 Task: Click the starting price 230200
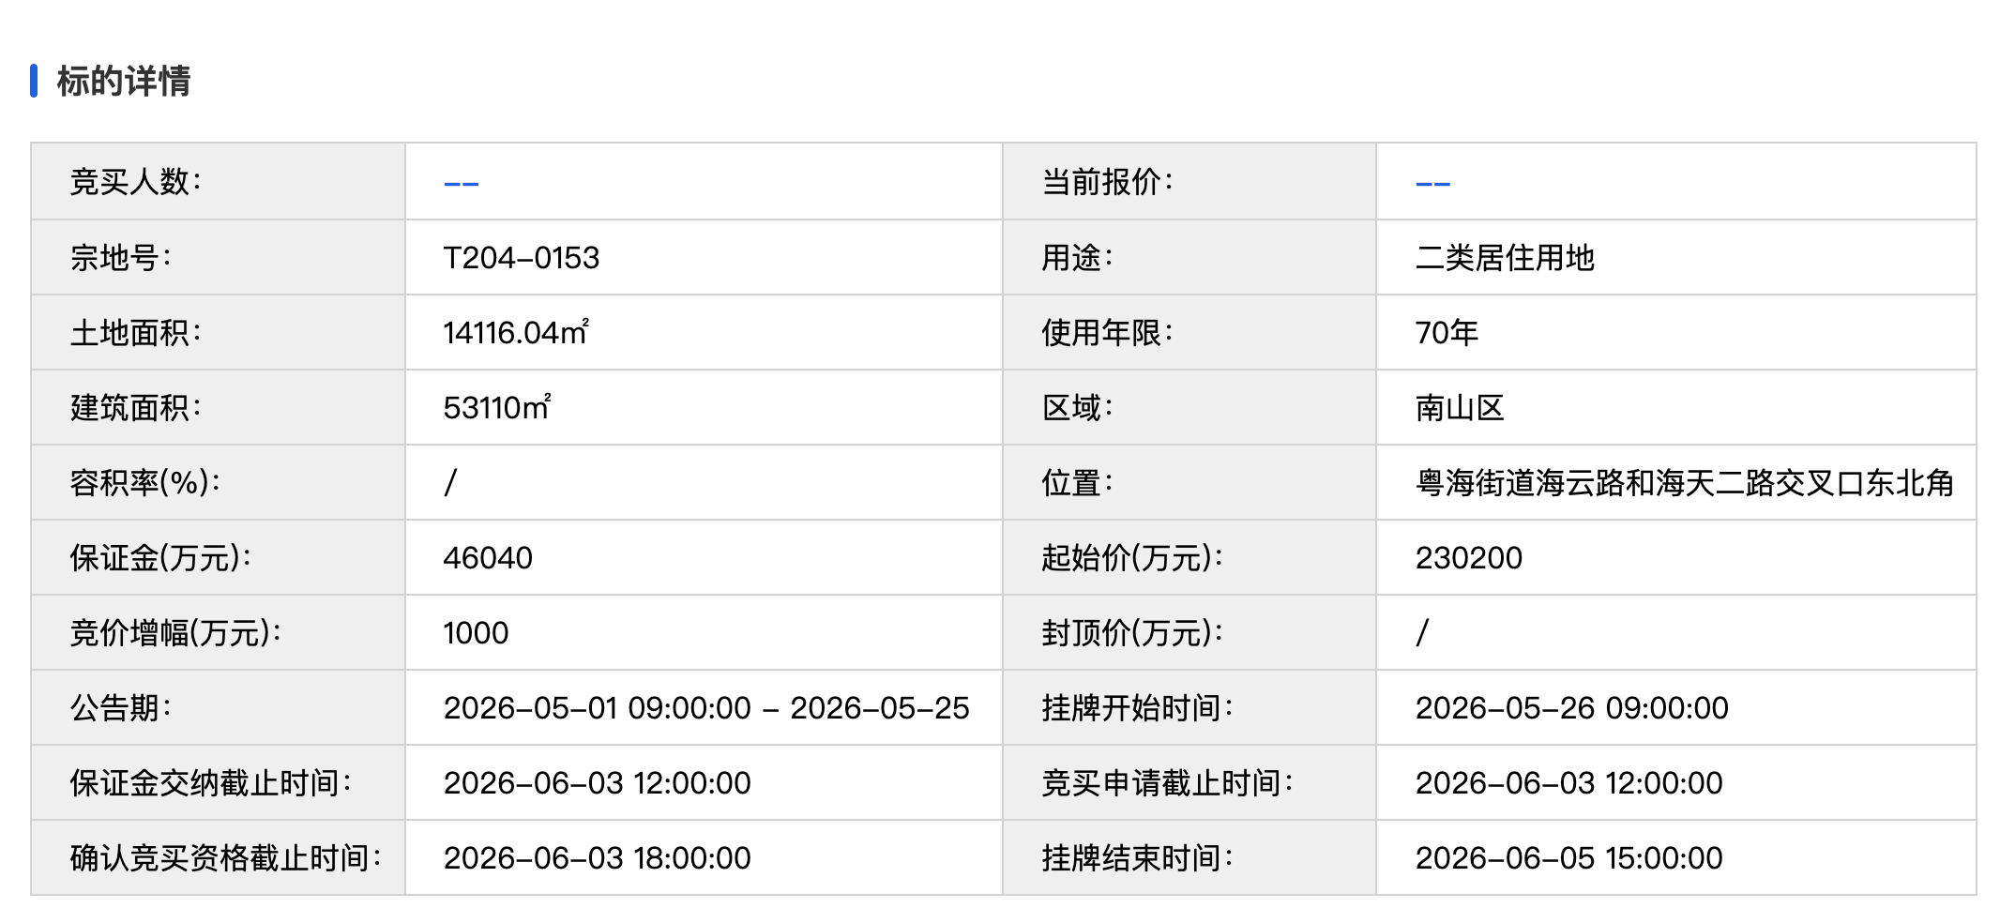click(x=1468, y=558)
